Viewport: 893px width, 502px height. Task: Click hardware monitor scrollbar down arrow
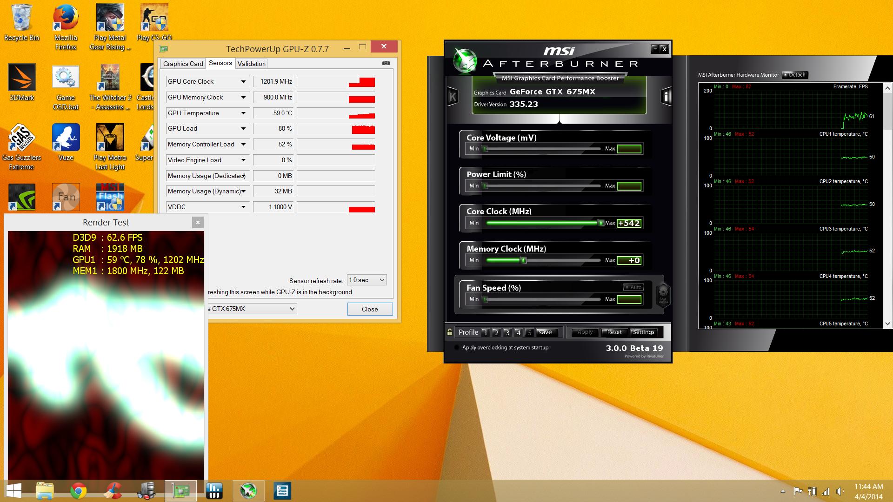tap(887, 324)
